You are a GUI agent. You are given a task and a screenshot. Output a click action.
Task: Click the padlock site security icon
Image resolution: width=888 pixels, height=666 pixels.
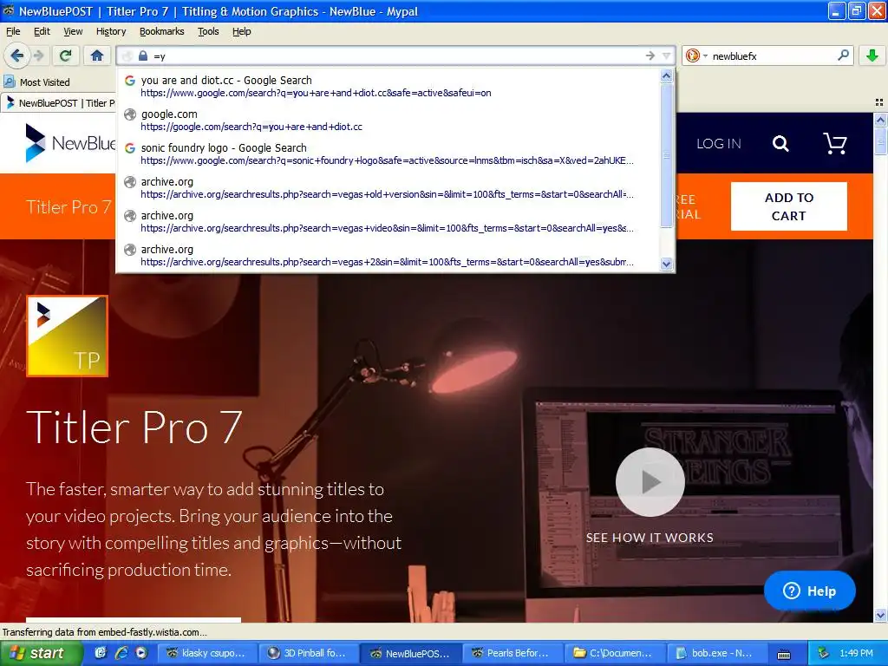[143, 55]
